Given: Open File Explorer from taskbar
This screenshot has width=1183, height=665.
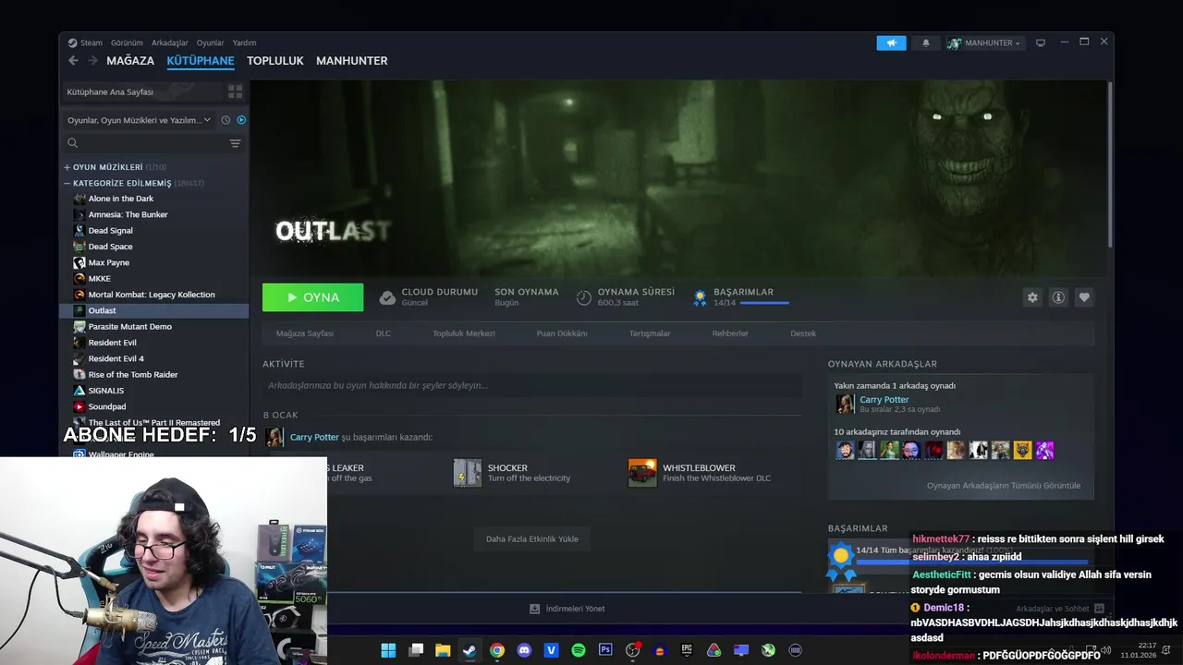Looking at the screenshot, I should coord(443,650).
